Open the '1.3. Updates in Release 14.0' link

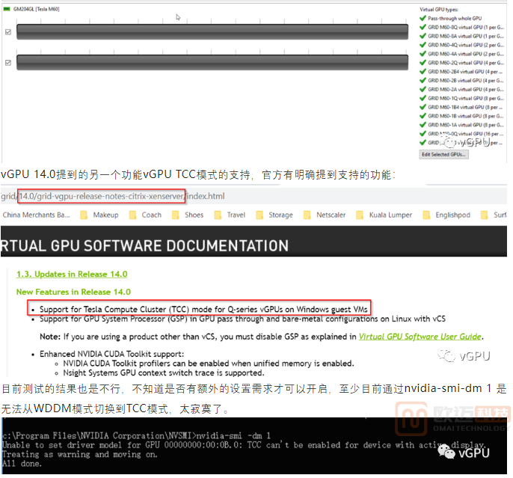72,275
